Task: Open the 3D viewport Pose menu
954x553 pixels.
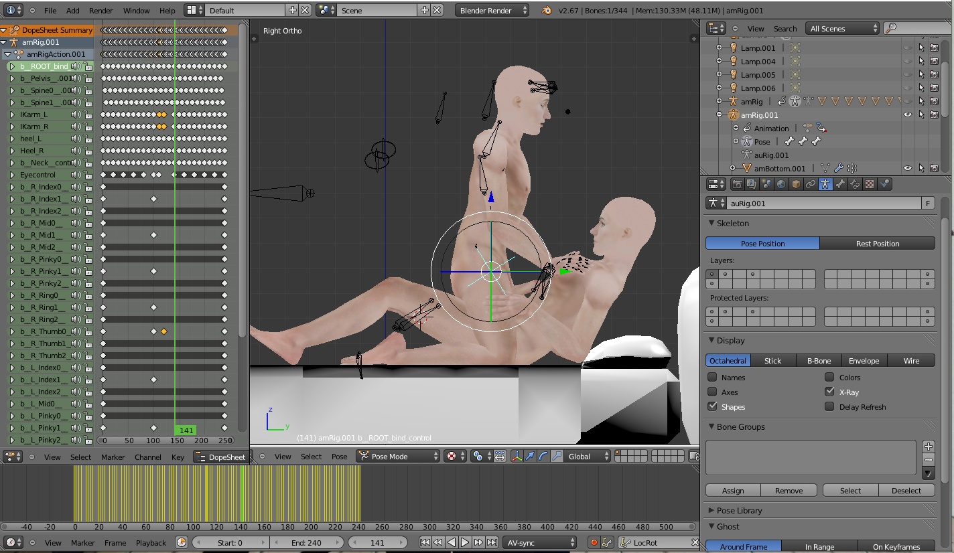Action: pos(340,457)
